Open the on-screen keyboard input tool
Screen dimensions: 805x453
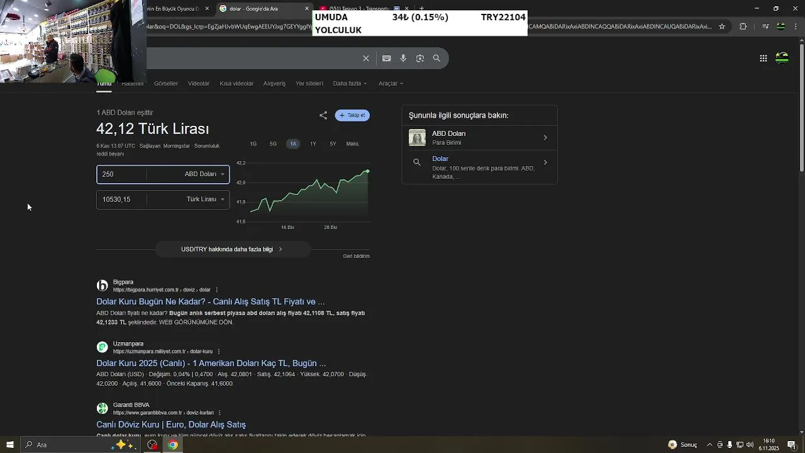pos(387,59)
